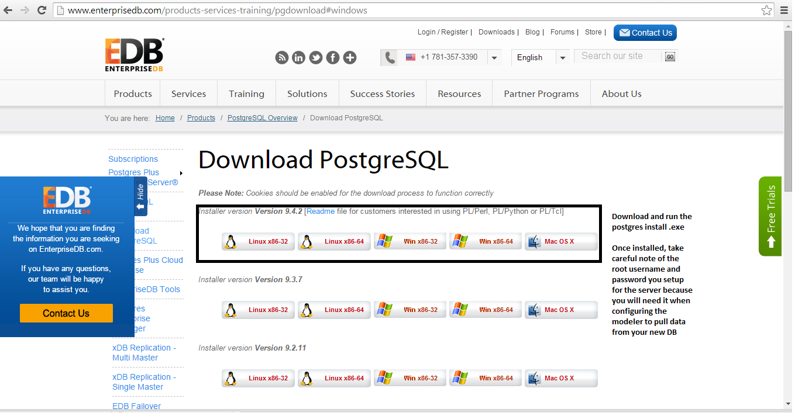The image size is (795, 416).
Task: Download version 9.2.11 Linux x86-64 installer
Action: click(x=335, y=378)
